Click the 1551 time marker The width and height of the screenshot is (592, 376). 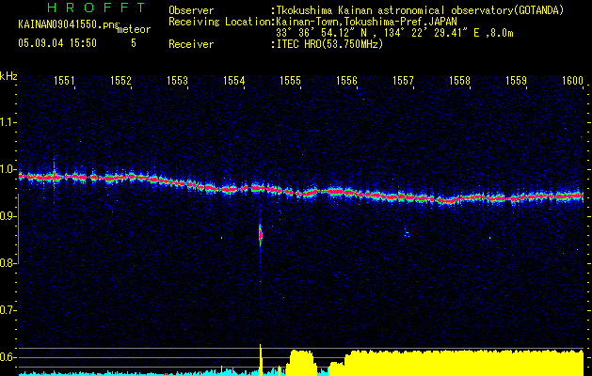(64, 82)
